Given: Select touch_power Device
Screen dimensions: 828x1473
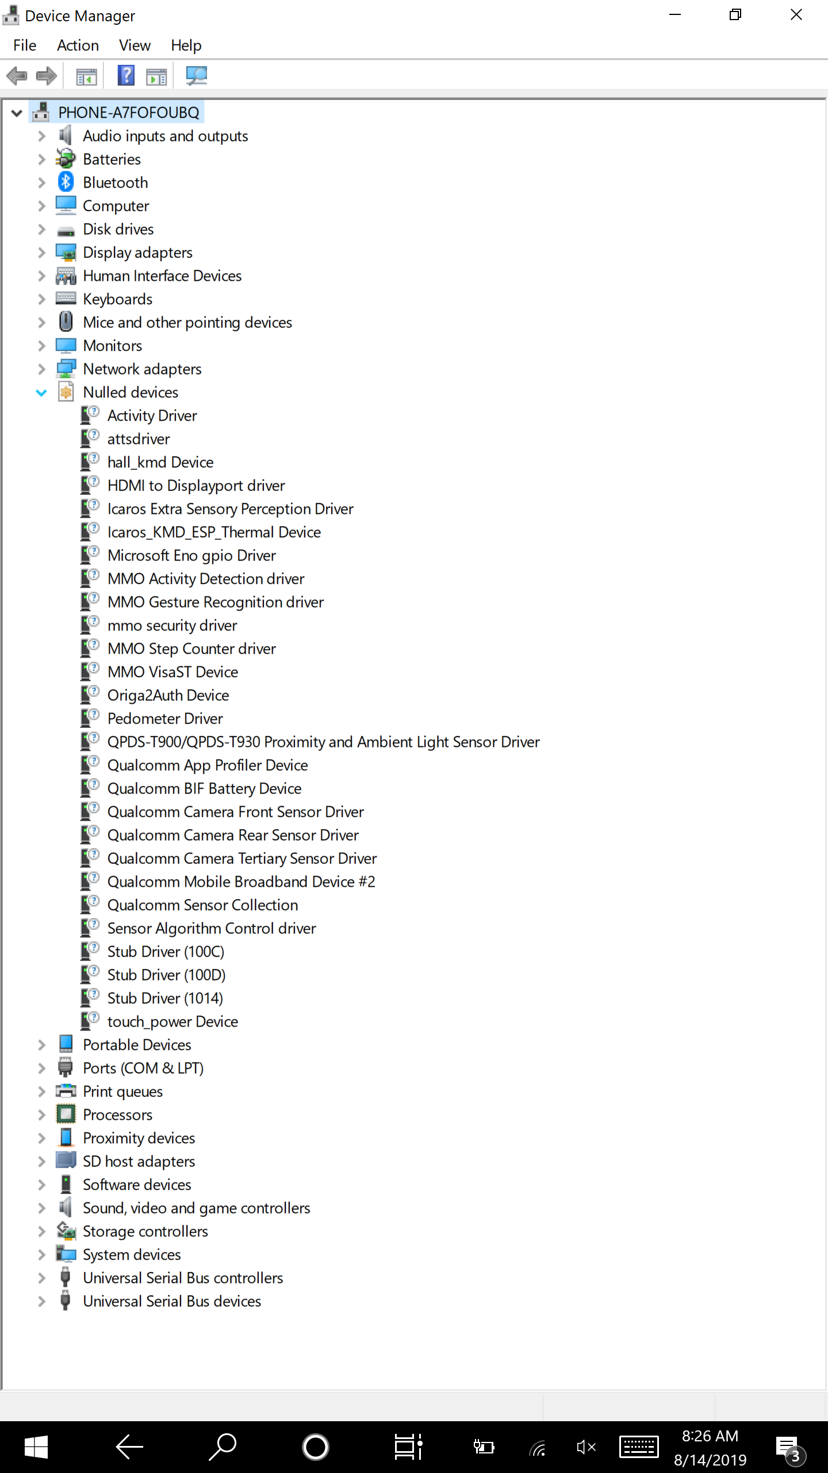Looking at the screenshot, I should [x=172, y=1021].
